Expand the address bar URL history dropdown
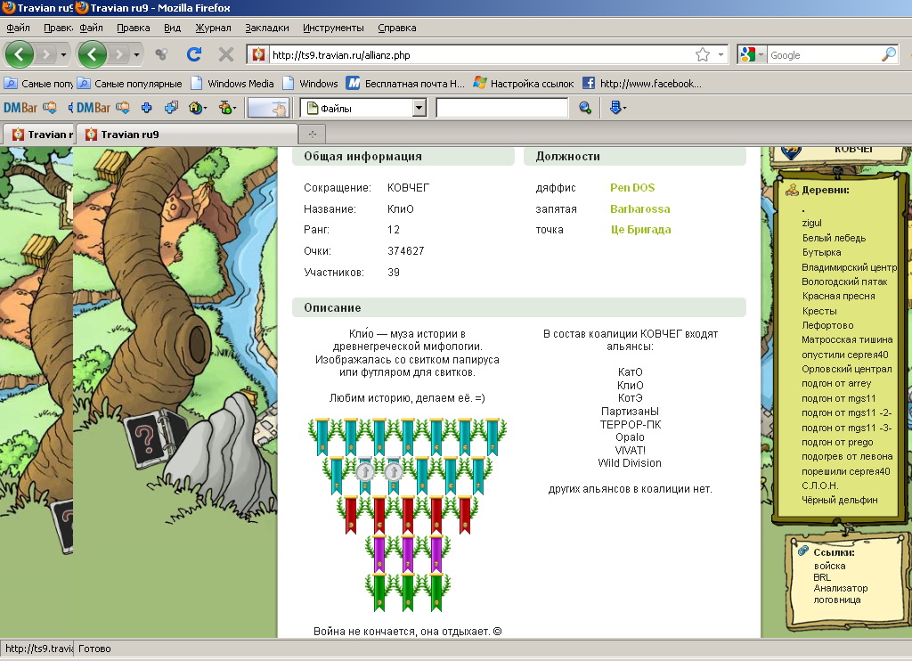 [721, 54]
